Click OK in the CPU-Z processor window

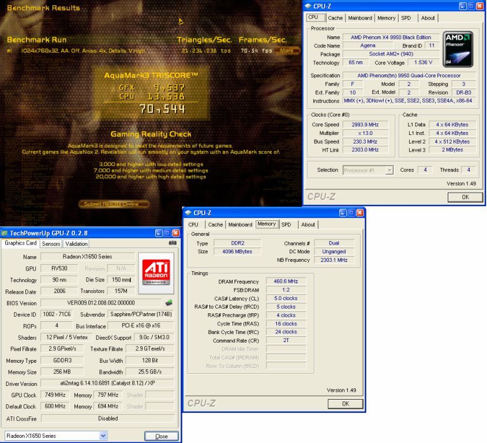[x=465, y=197]
